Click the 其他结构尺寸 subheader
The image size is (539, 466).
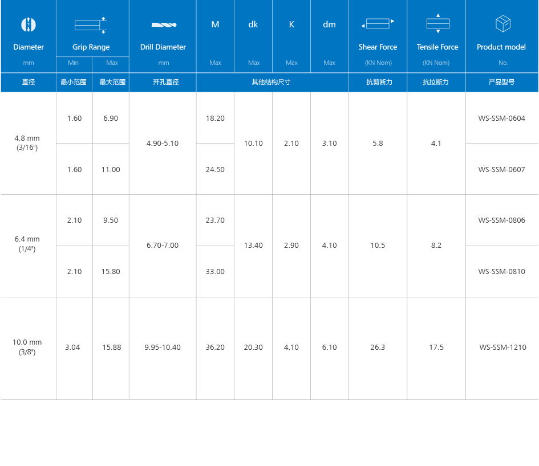click(x=271, y=82)
